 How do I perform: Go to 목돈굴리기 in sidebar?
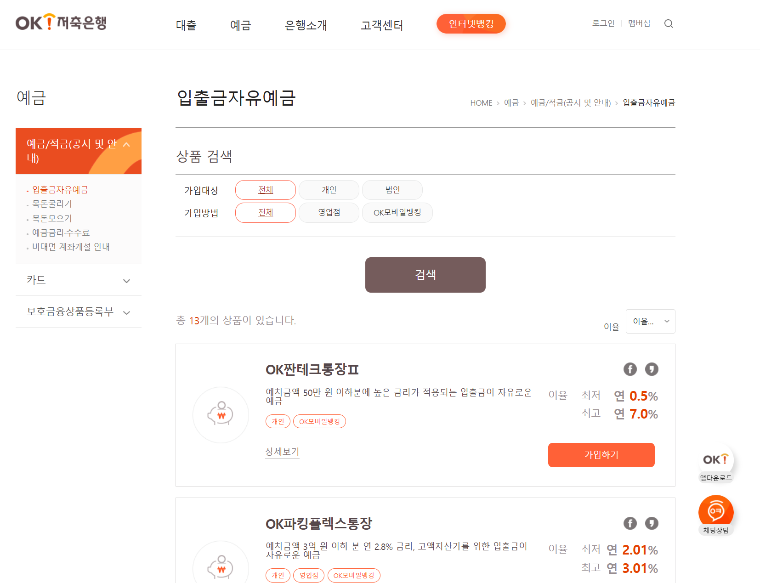click(x=52, y=204)
